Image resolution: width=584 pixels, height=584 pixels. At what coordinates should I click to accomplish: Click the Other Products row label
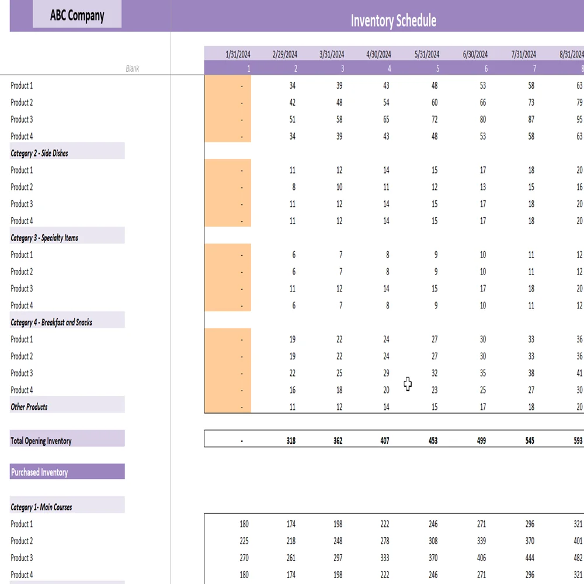coord(29,406)
